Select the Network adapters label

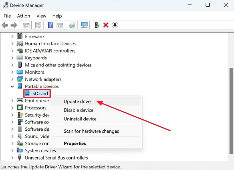point(43,79)
